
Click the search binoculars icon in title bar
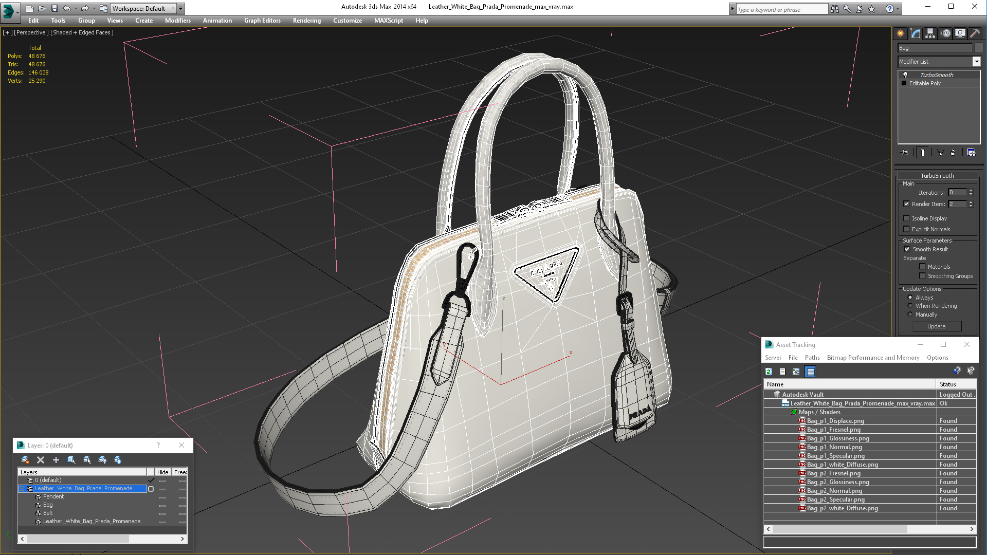click(835, 9)
